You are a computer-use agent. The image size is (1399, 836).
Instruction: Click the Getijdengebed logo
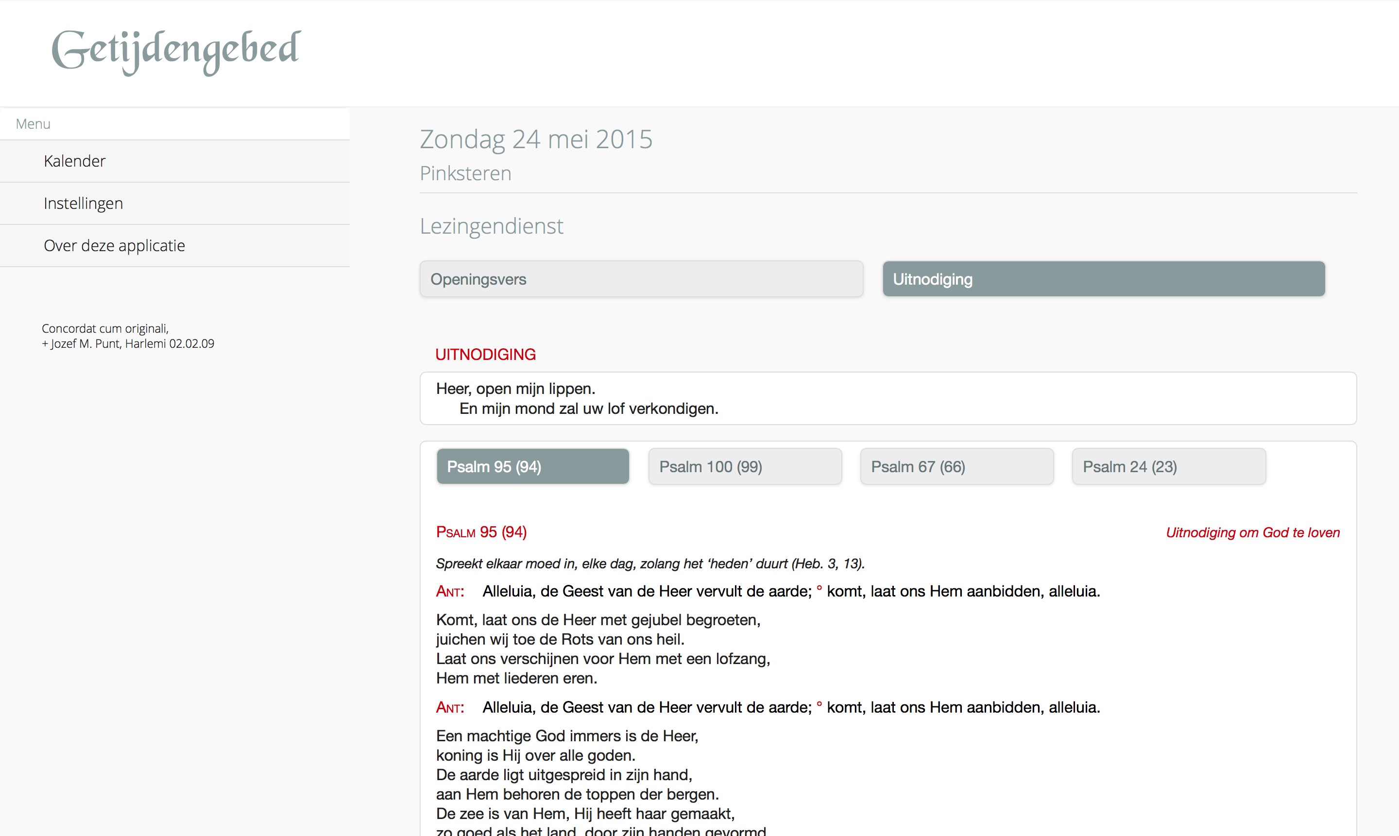[x=176, y=51]
